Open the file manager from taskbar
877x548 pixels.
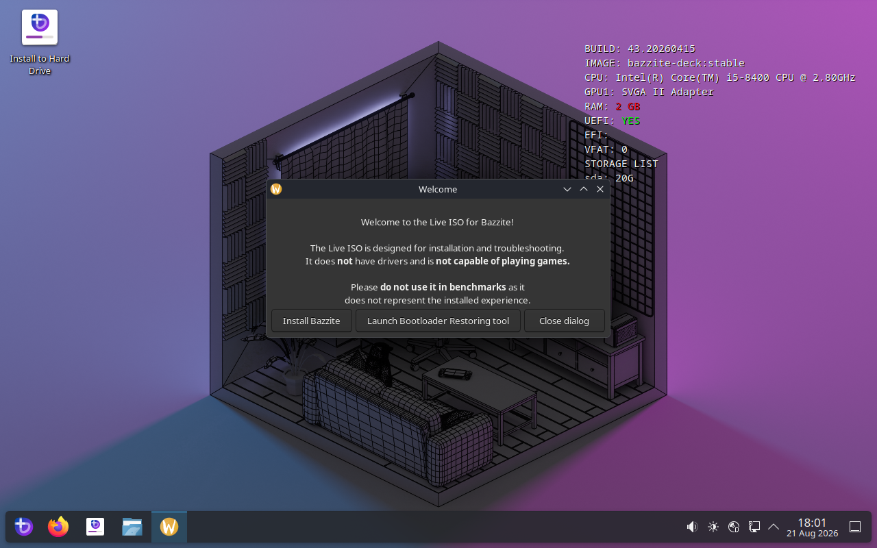click(x=132, y=527)
